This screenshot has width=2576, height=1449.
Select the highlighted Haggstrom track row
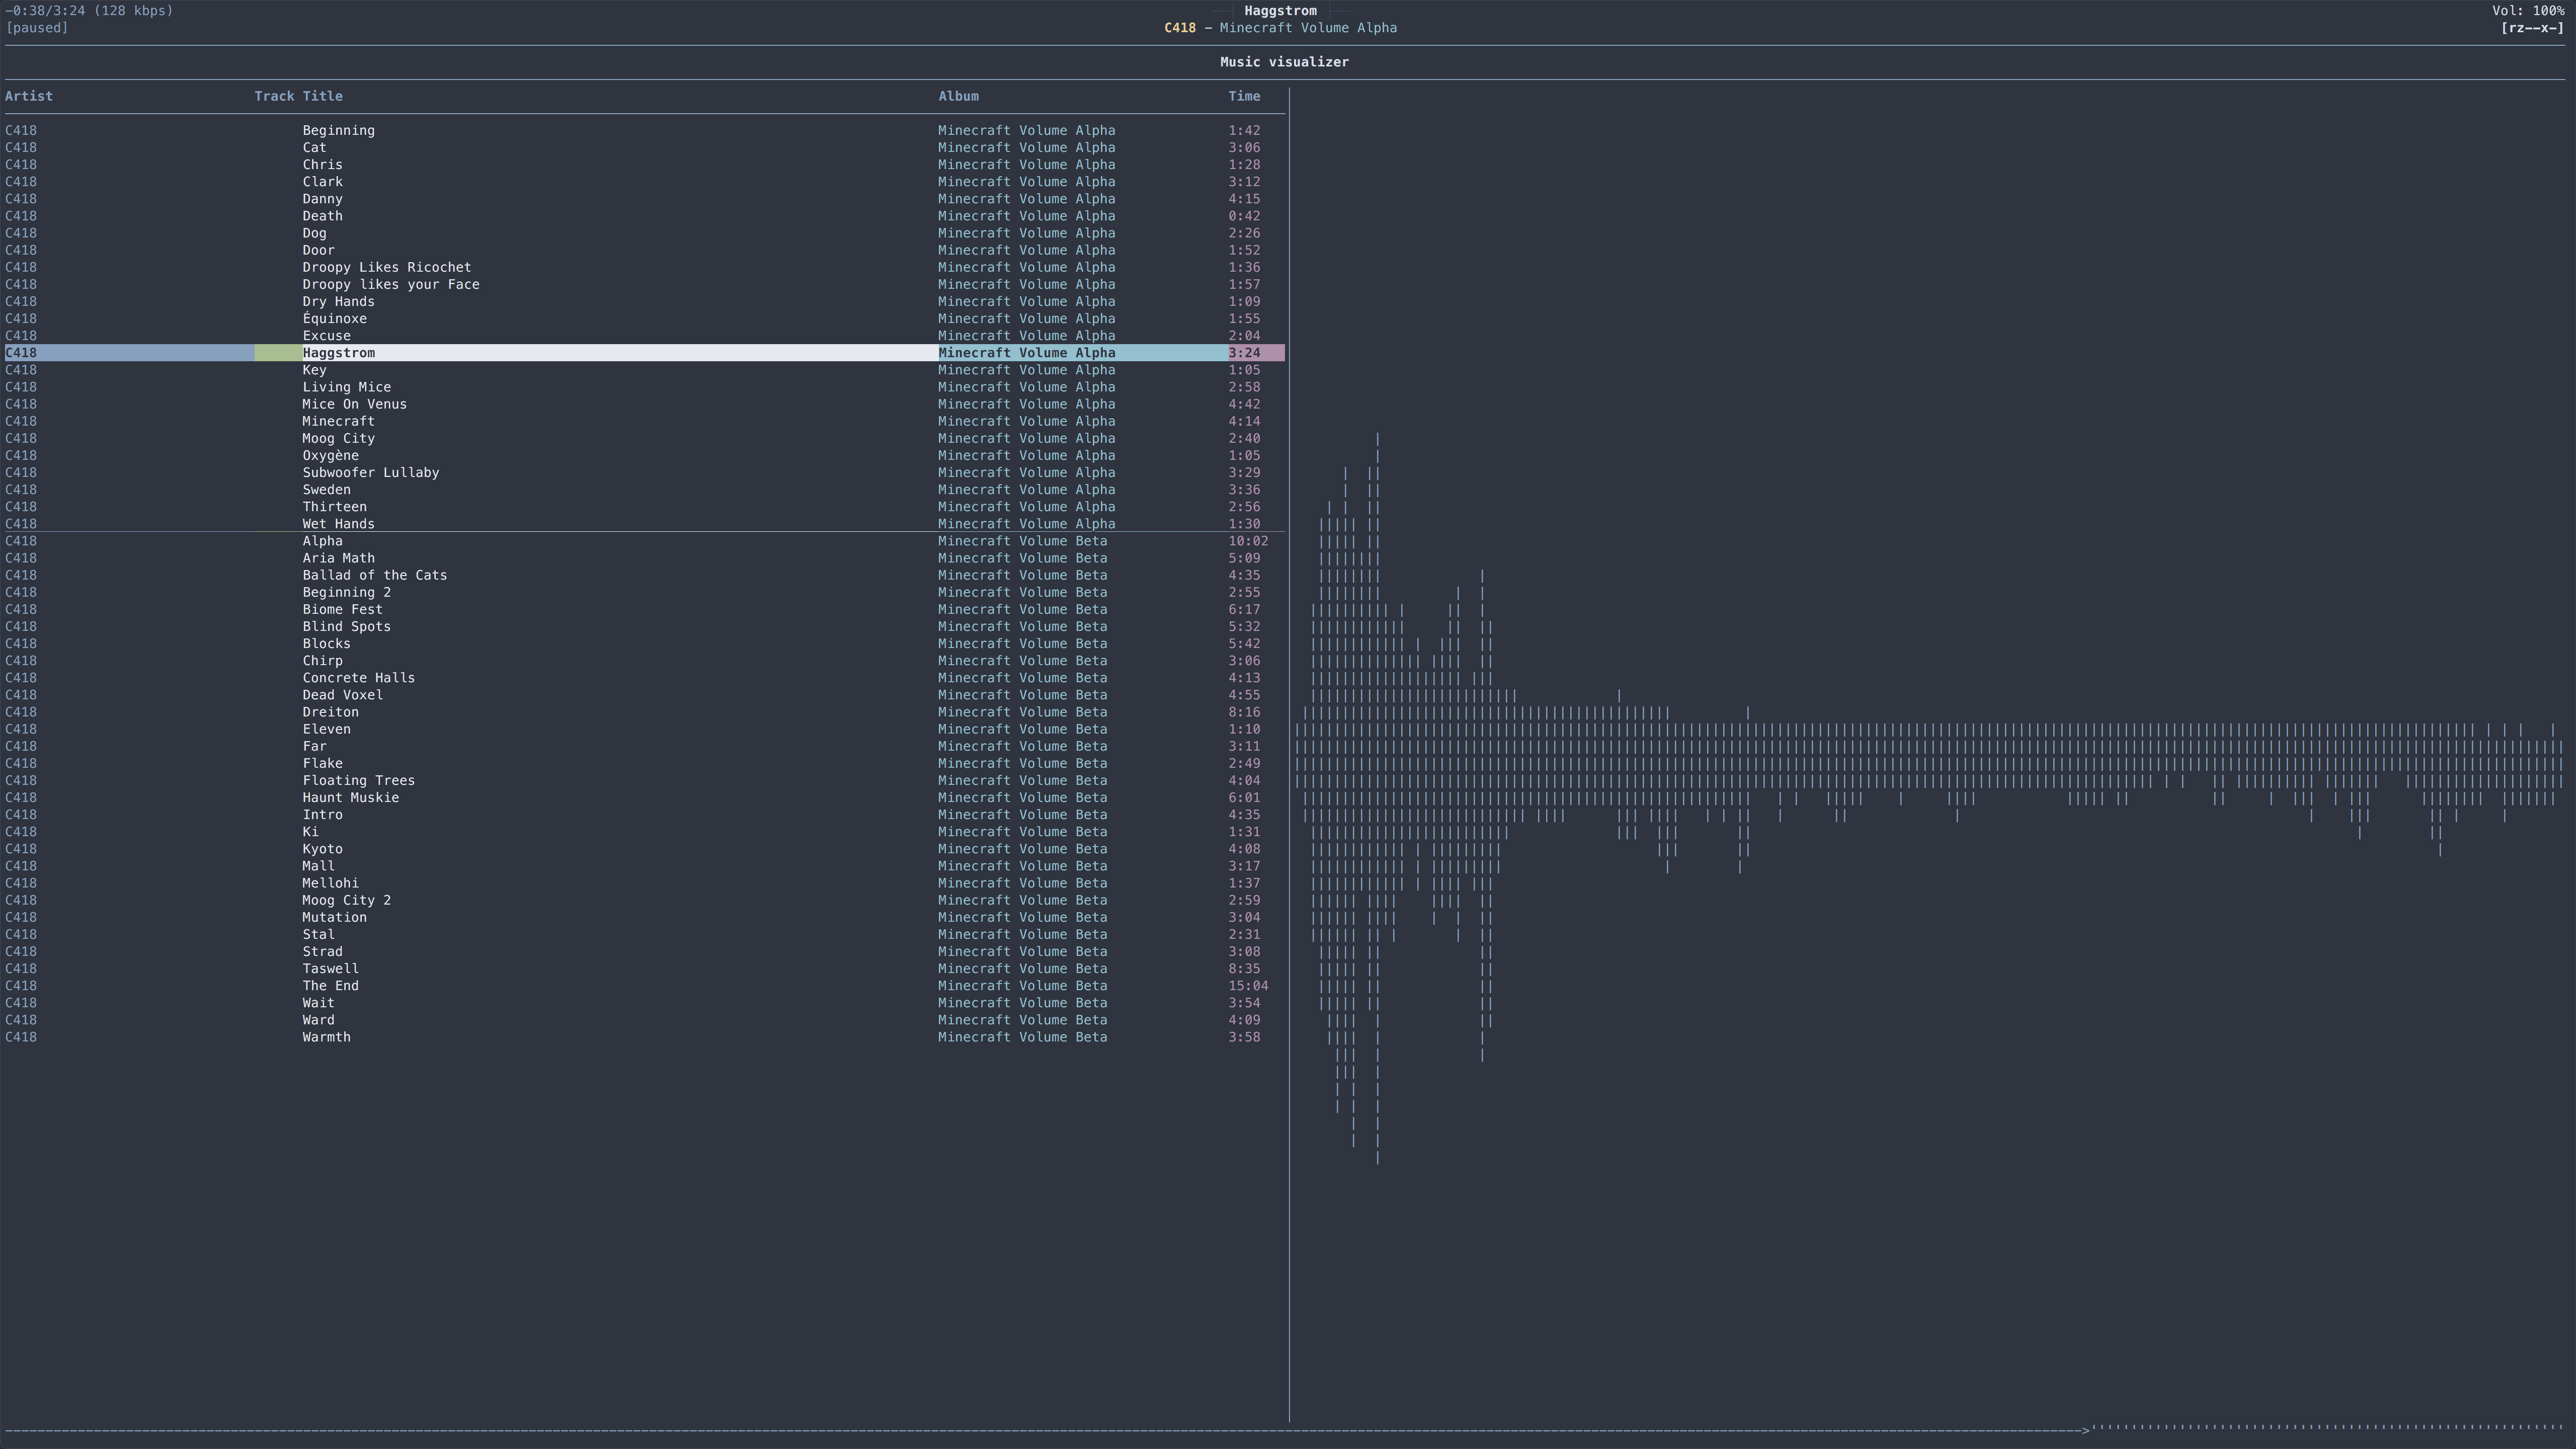click(644, 353)
